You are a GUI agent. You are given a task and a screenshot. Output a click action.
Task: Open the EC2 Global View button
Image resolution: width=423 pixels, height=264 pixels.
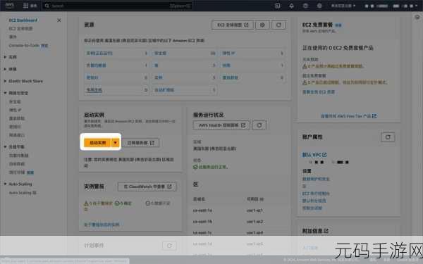pos(233,25)
